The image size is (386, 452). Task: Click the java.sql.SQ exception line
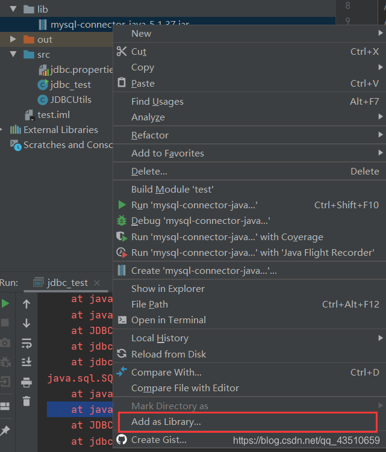coord(80,378)
